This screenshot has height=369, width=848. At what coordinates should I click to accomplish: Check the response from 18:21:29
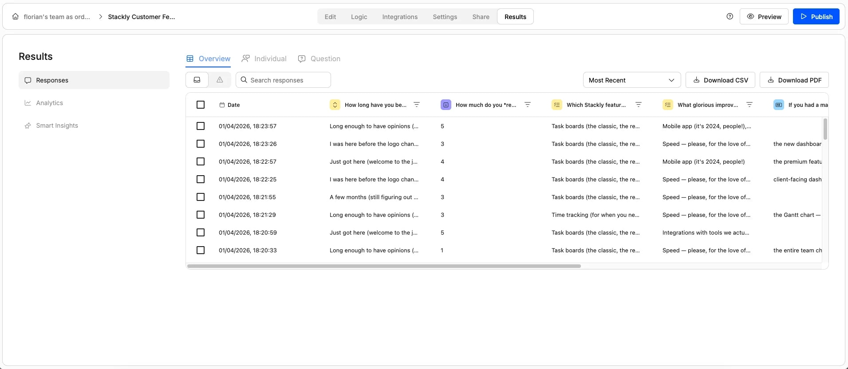tap(201, 215)
